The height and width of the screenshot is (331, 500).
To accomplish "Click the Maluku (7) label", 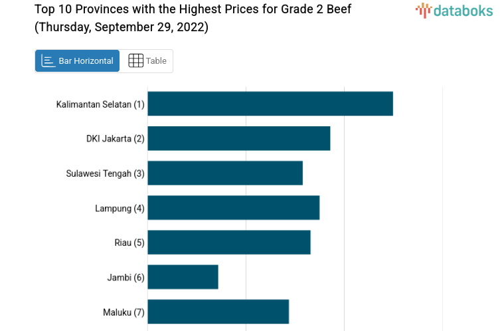I will 124,312.
